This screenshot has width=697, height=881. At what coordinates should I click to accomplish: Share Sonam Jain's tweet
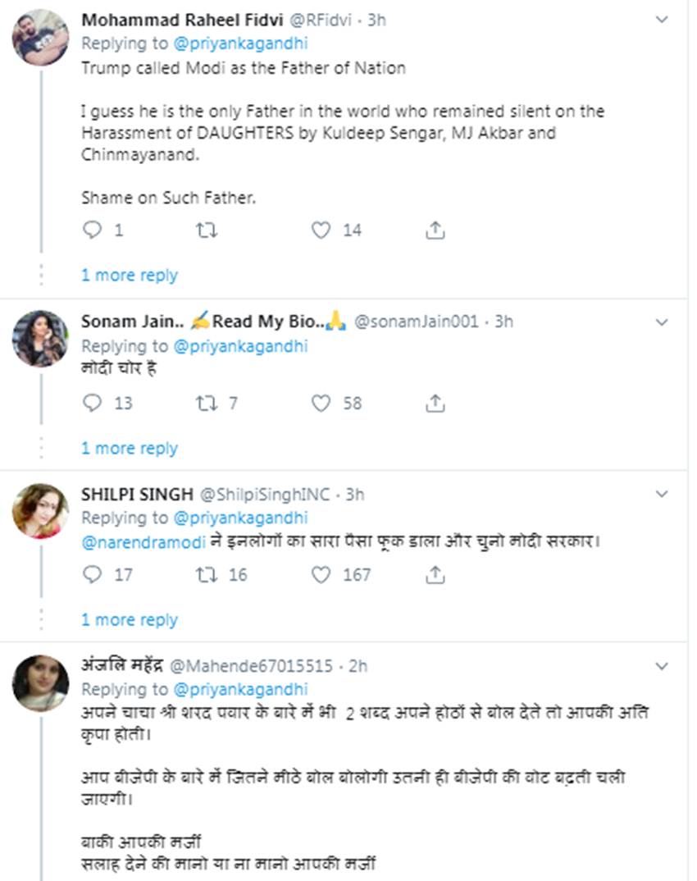[435, 403]
